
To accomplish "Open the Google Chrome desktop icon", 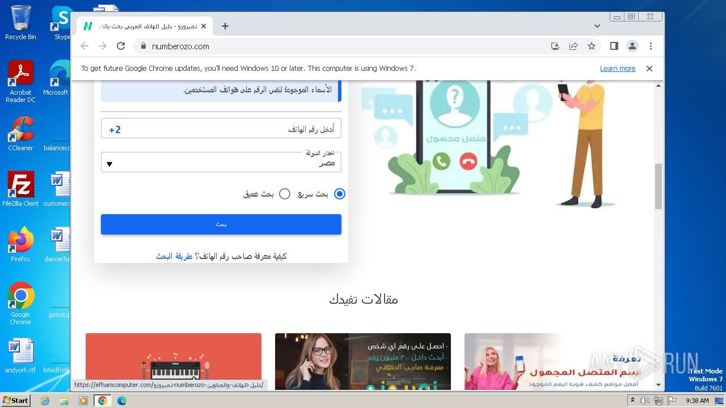I will (x=20, y=304).
